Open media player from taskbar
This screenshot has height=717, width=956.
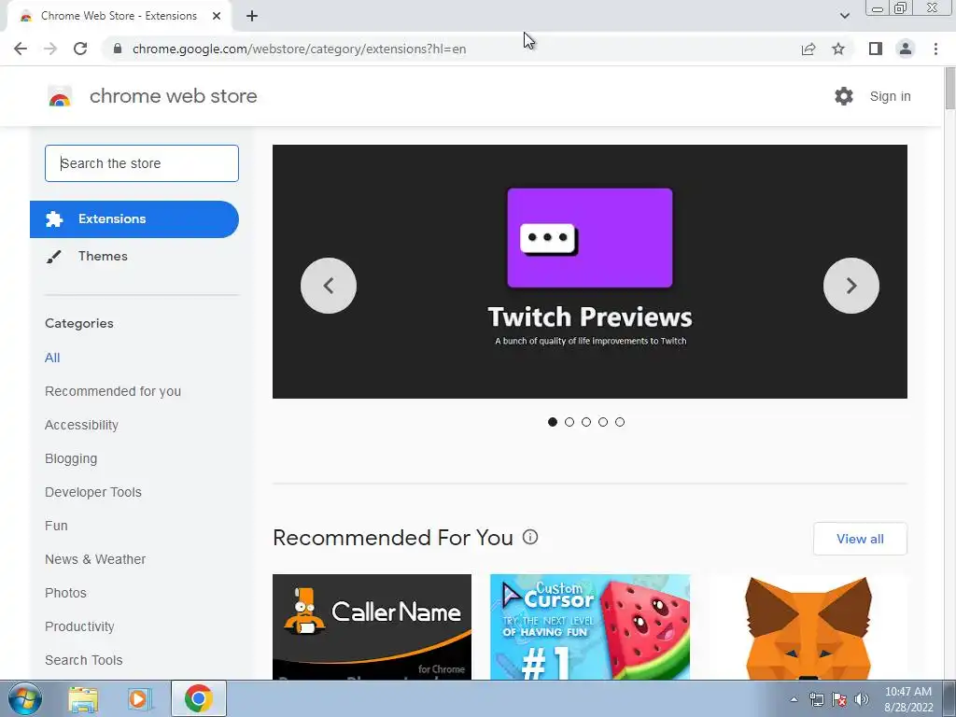(139, 699)
